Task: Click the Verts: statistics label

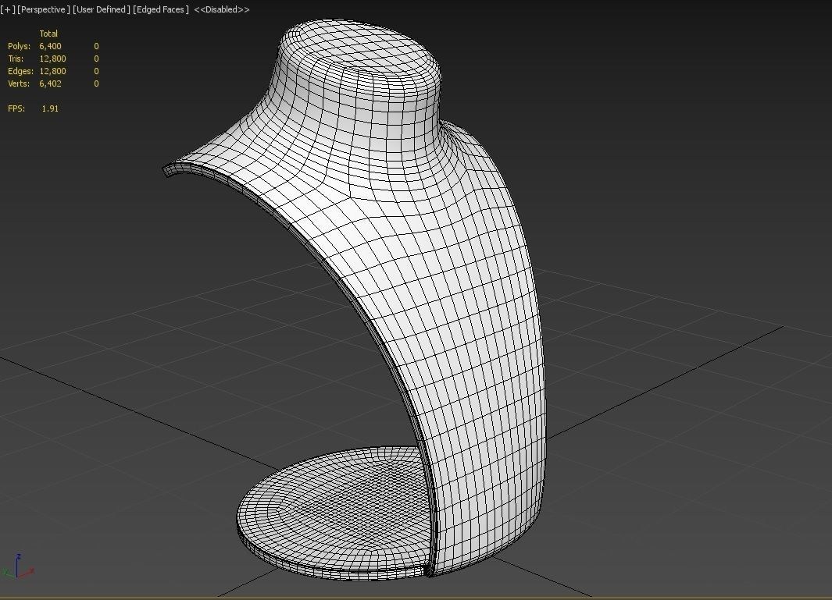Action: (x=19, y=83)
